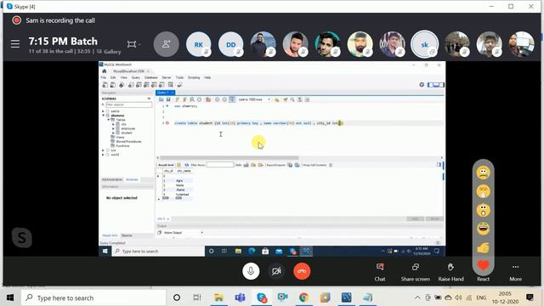Expand the world schema
The width and height of the screenshot is (544, 306).
(103, 155)
